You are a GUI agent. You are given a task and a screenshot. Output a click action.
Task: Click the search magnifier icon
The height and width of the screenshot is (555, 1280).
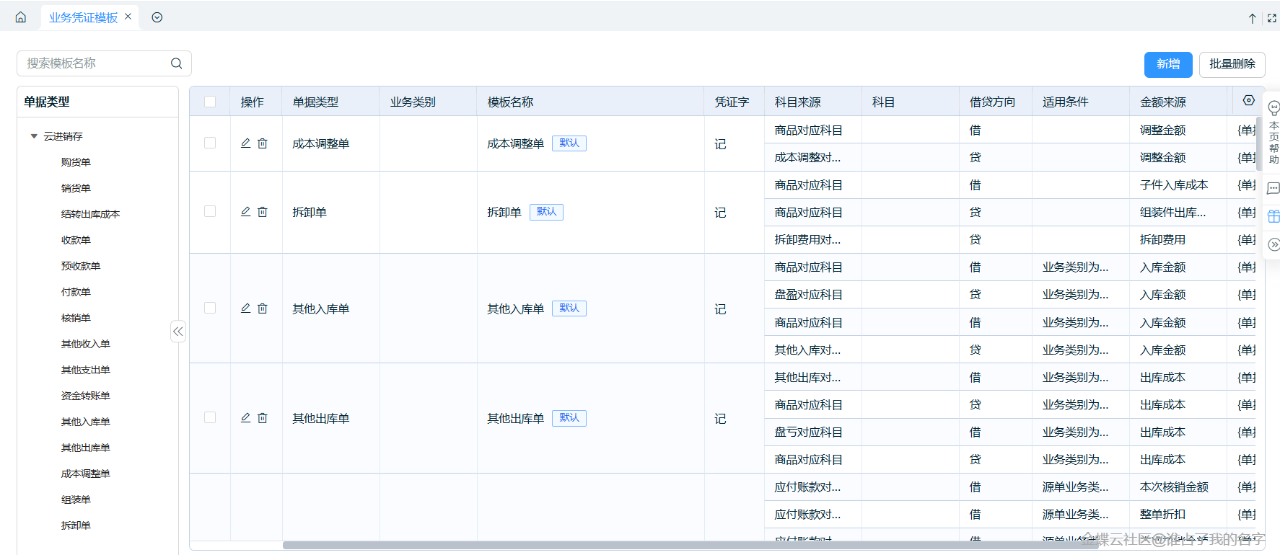tap(176, 63)
